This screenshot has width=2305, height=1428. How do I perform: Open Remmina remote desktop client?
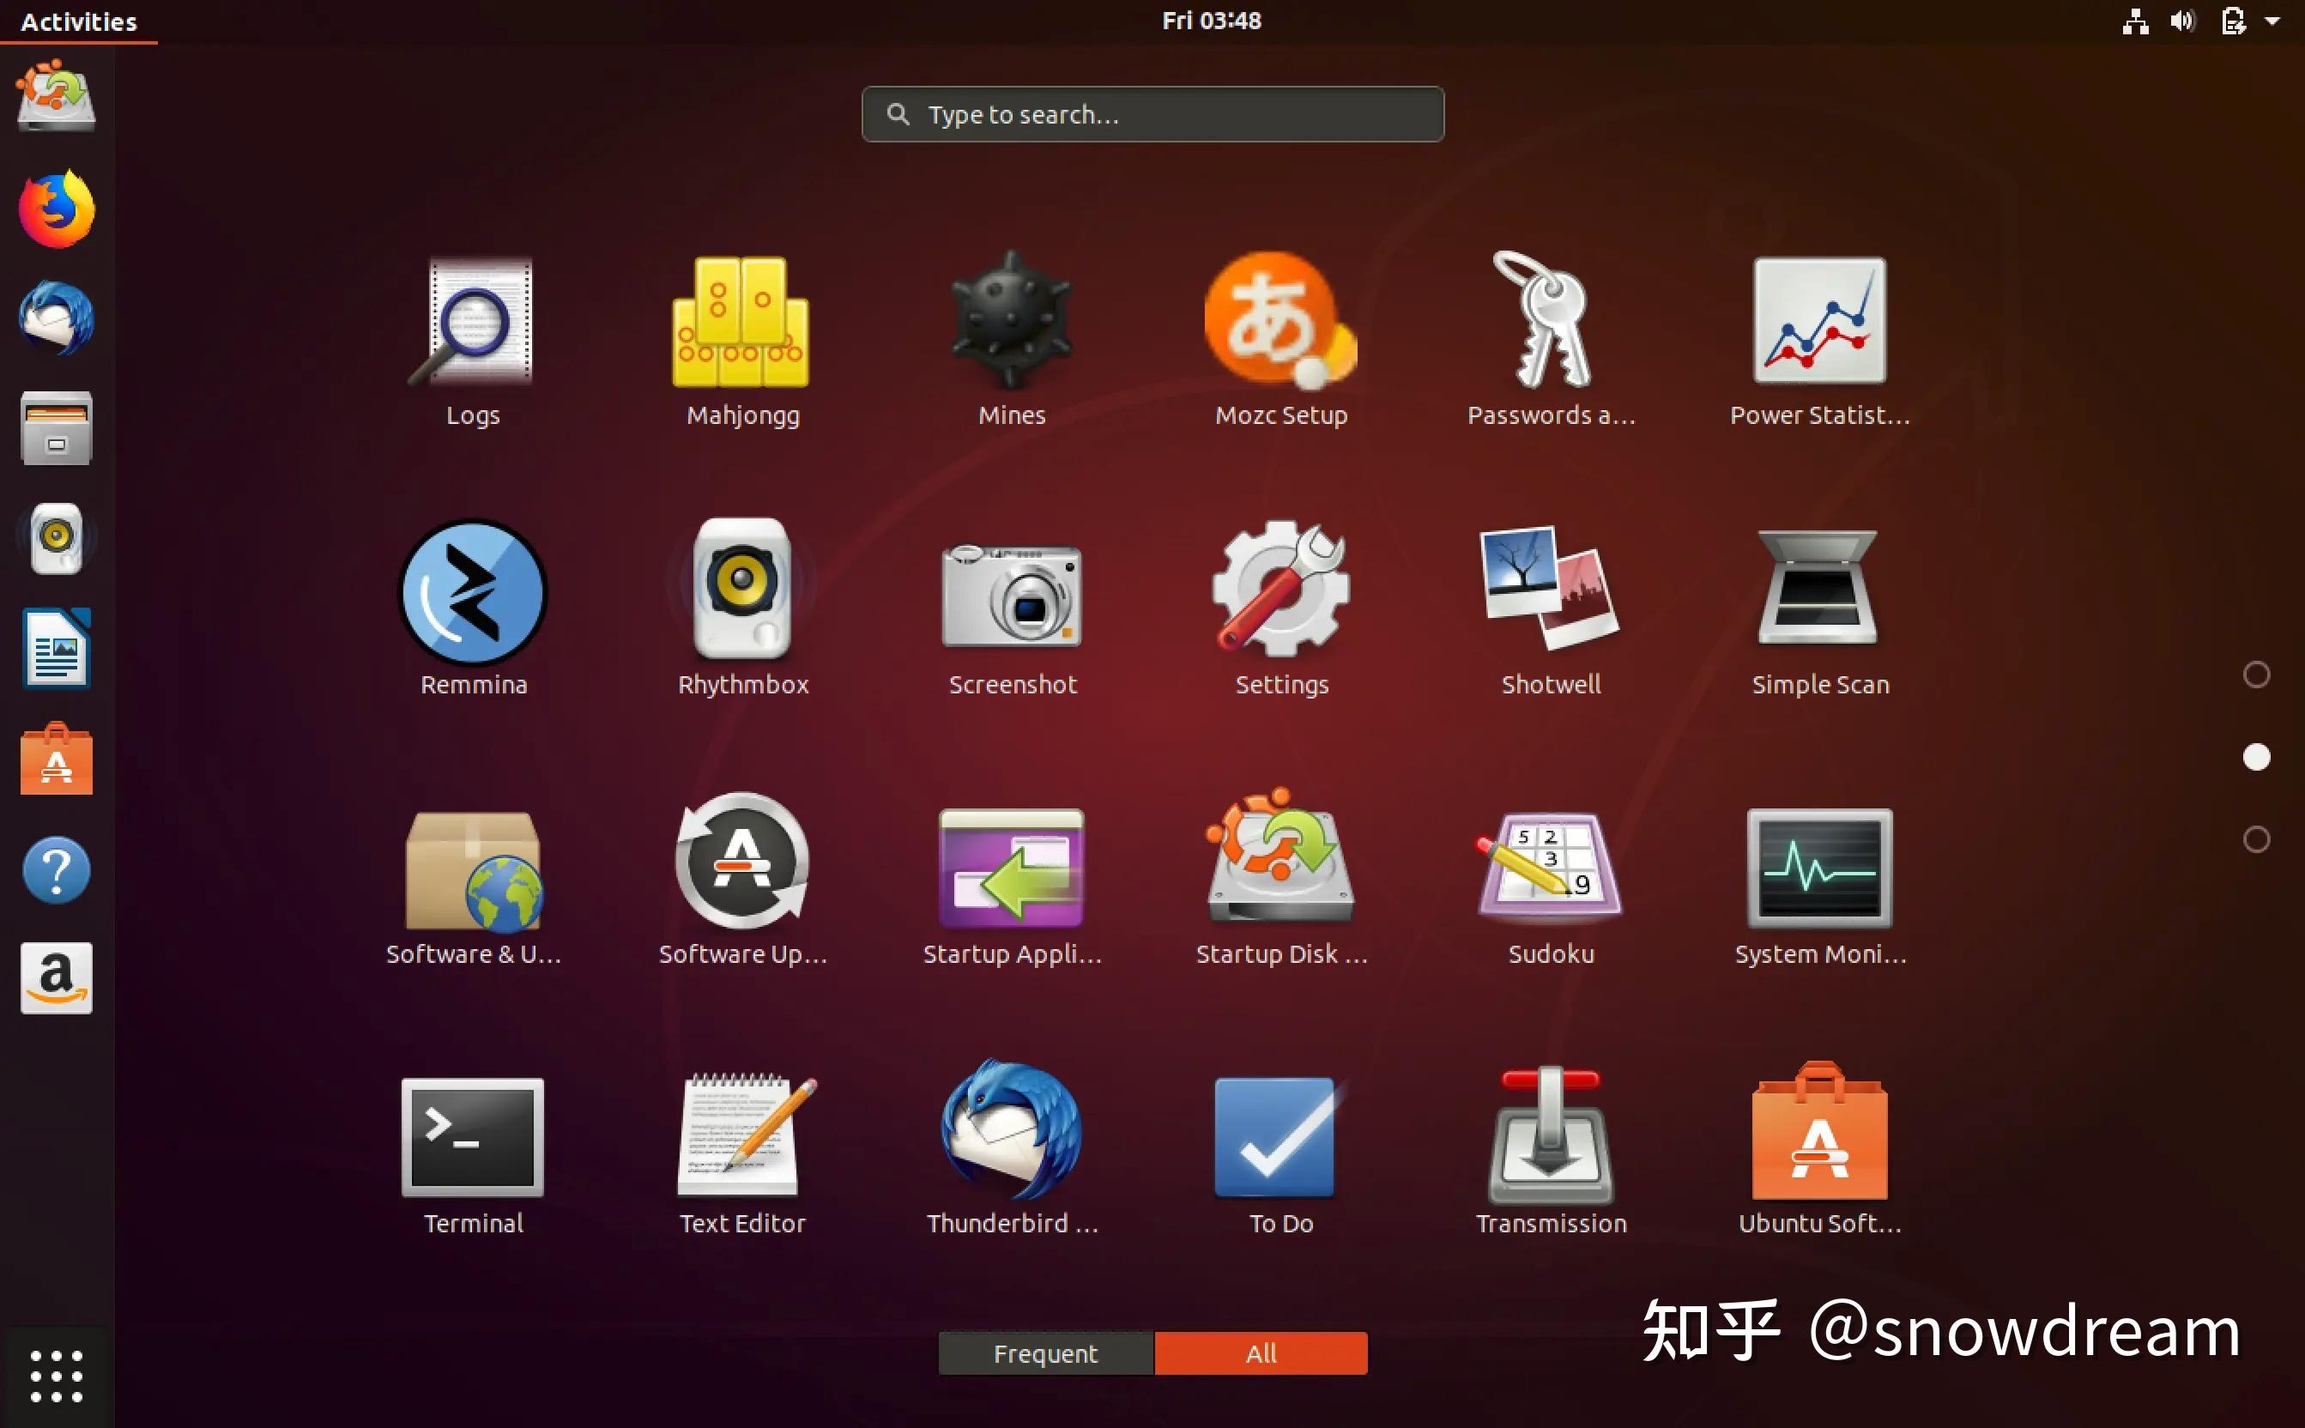click(x=473, y=609)
